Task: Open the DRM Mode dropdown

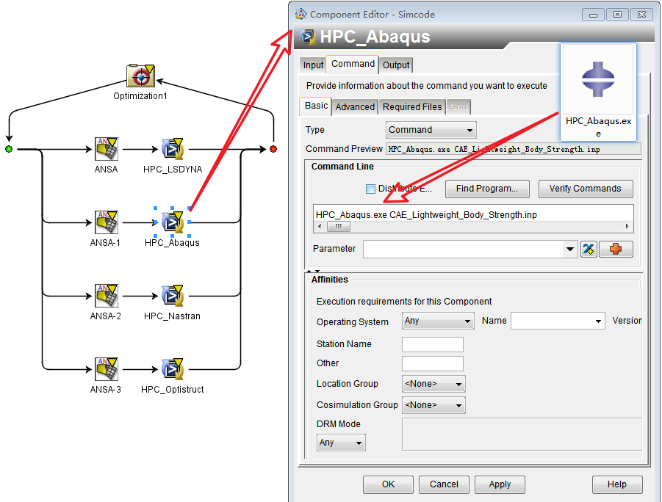Action: click(341, 443)
